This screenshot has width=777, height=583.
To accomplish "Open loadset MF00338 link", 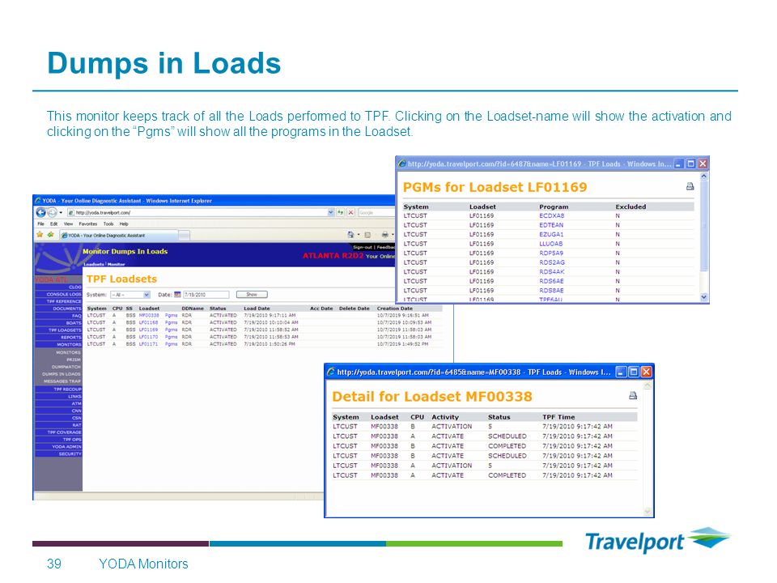I will click(149, 315).
